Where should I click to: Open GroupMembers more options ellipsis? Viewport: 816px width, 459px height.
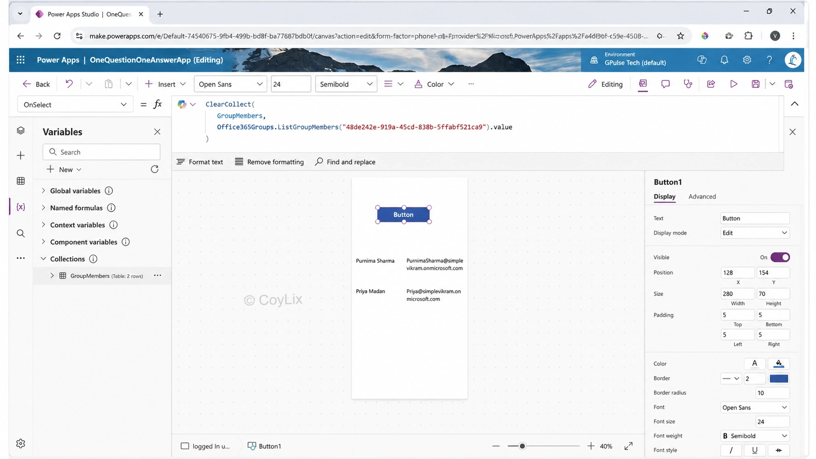point(157,276)
